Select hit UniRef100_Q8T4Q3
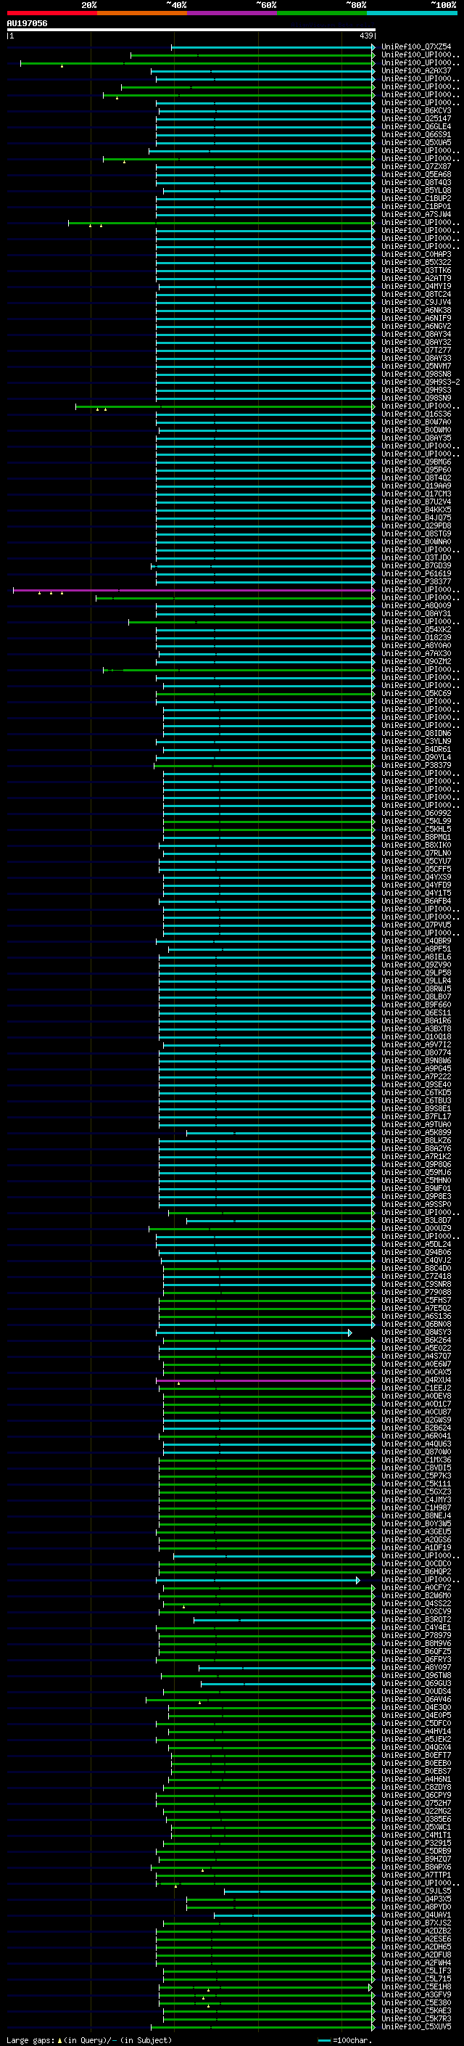The width and height of the screenshot is (464, 2046). [x=415, y=183]
